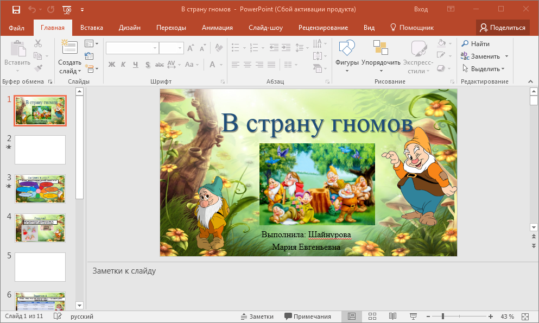The image size is (539, 323).
Task: Open the slide section dropdown
Action: 91,69
